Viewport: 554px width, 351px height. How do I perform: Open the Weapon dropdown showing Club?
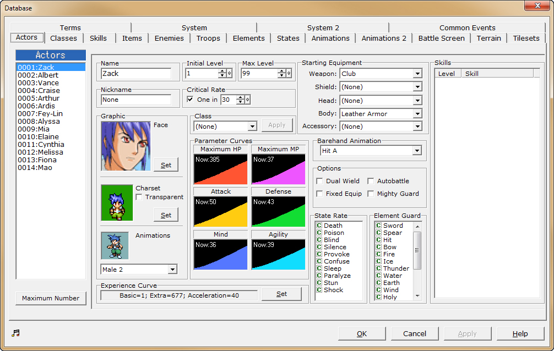pos(417,74)
